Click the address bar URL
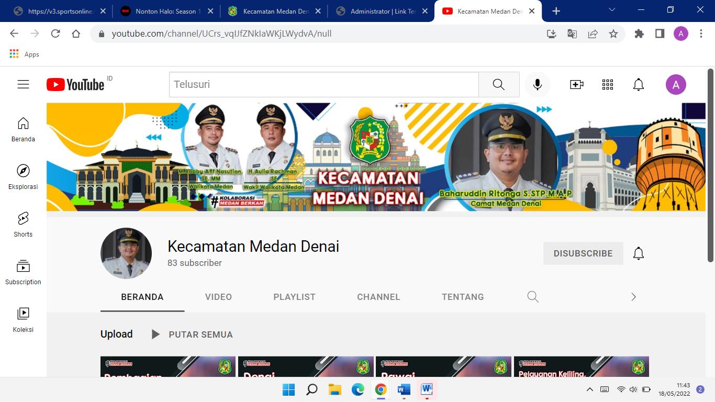The width and height of the screenshot is (715, 402). pos(221,33)
